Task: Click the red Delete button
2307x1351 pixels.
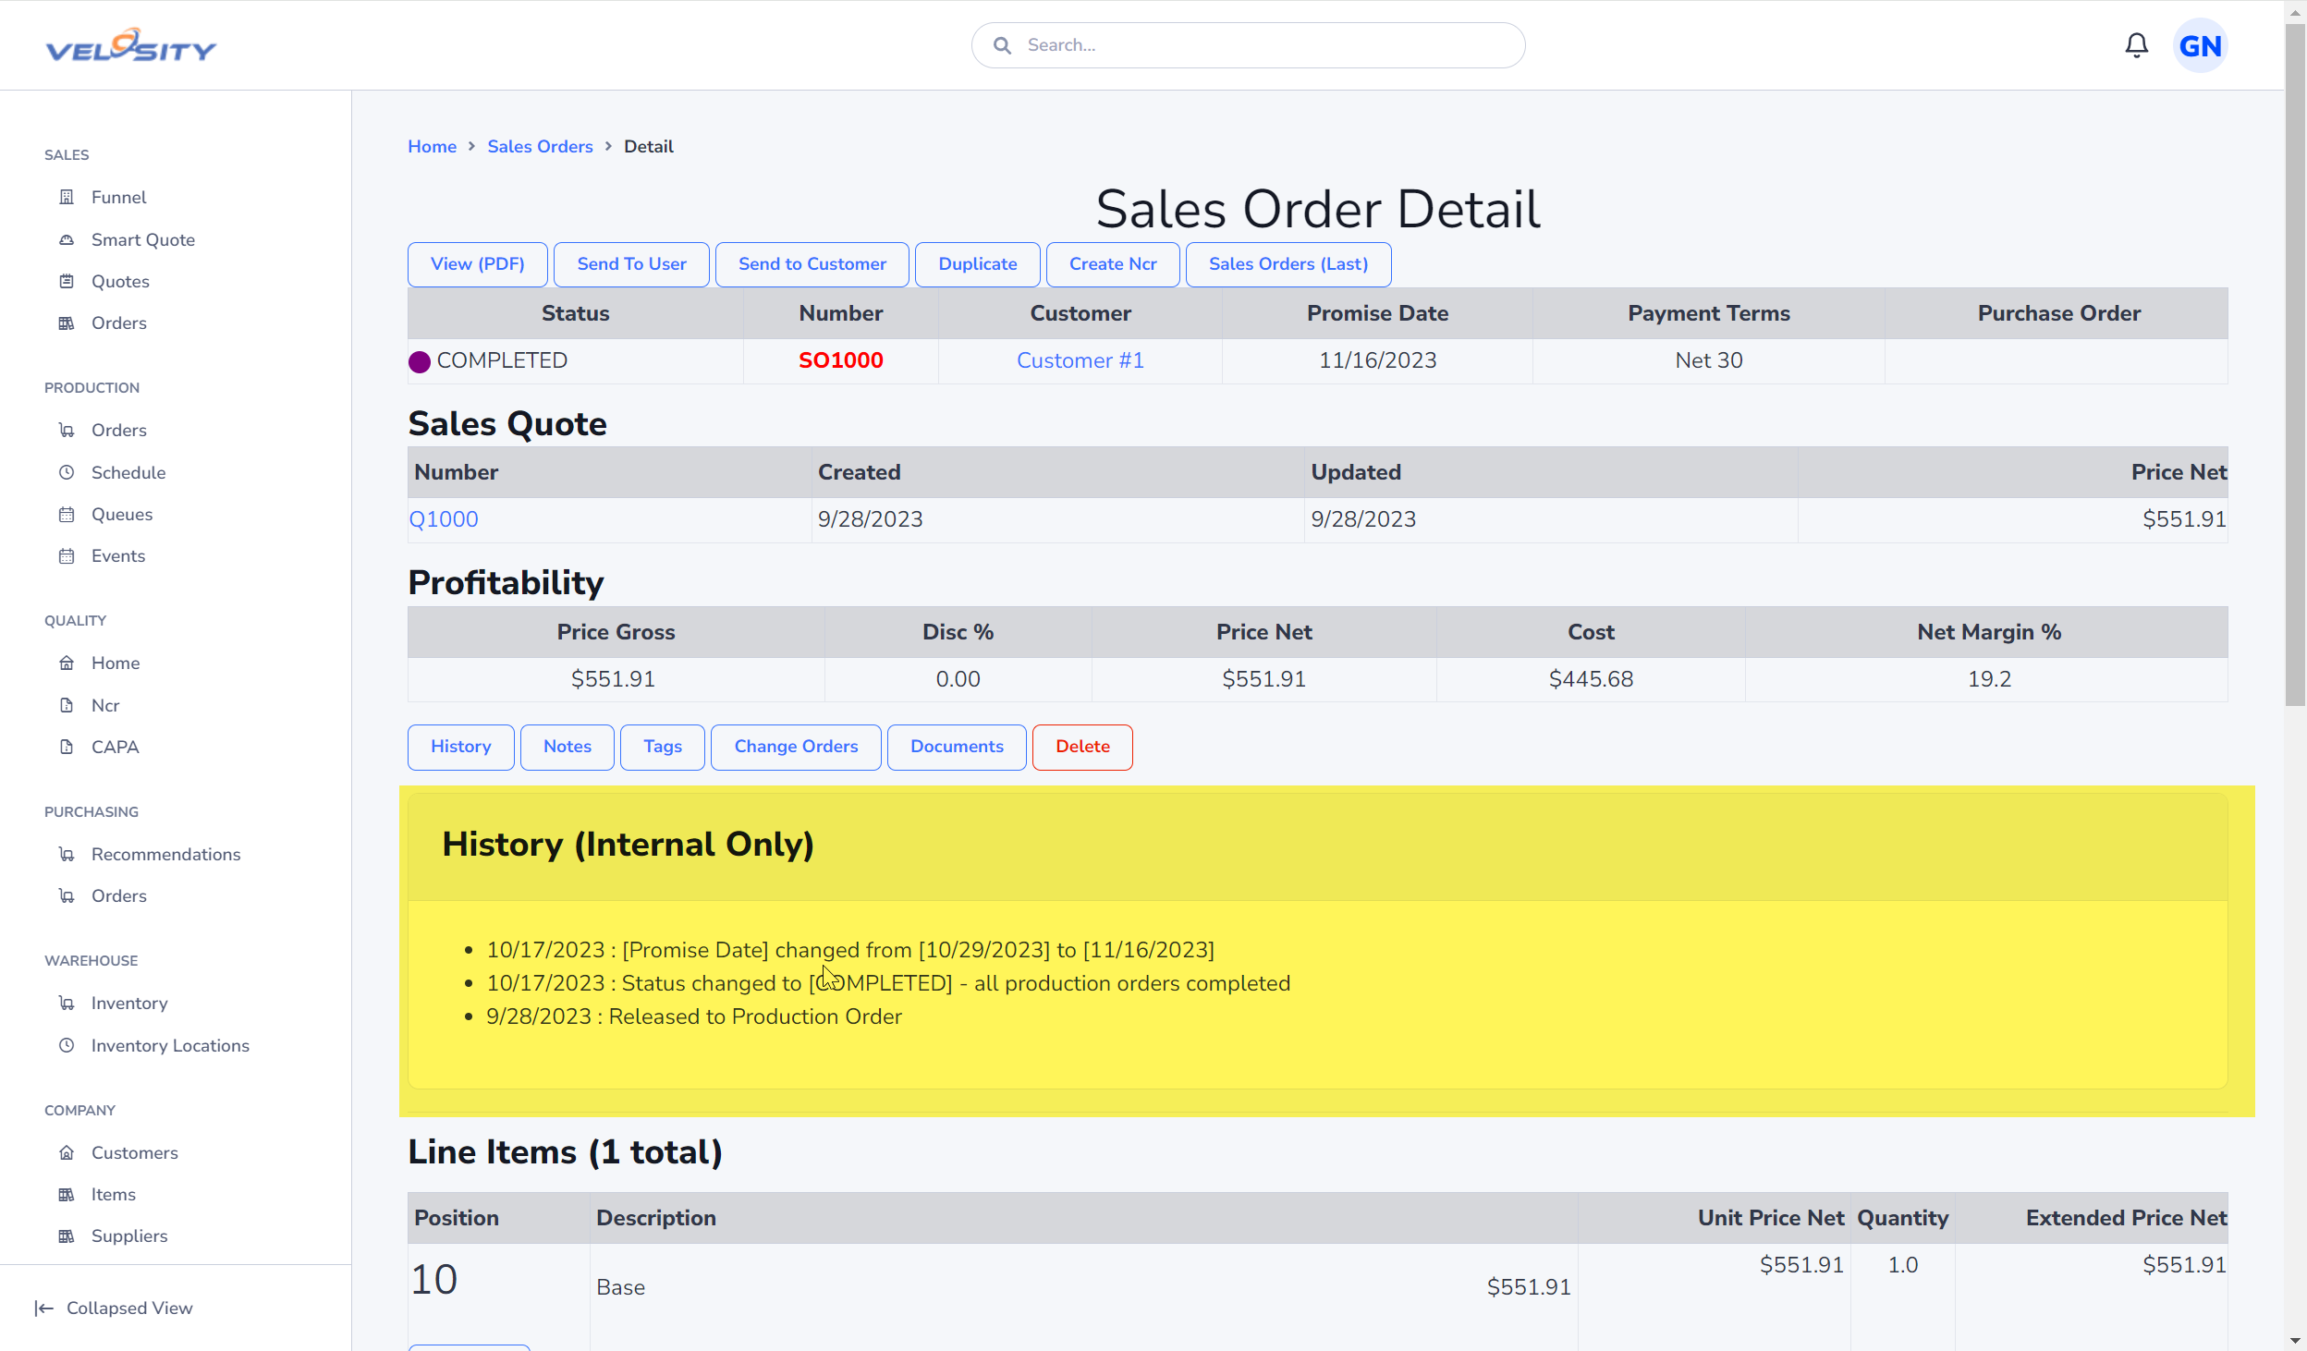Action: [1082, 747]
